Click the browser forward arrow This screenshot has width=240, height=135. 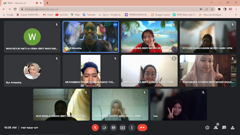(9, 9)
